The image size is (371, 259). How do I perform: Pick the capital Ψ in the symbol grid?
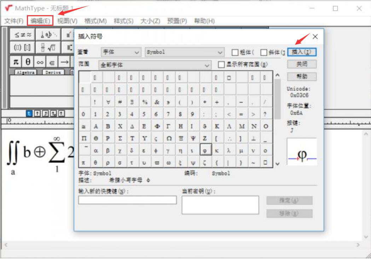click(x=193, y=138)
